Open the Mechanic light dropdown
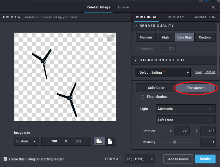Screen dimensions: 220x167 coord(186,109)
